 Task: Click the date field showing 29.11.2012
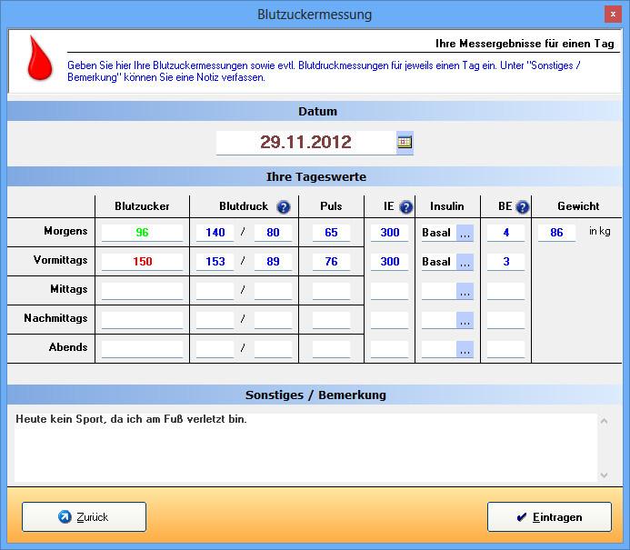click(x=306, y=142)
